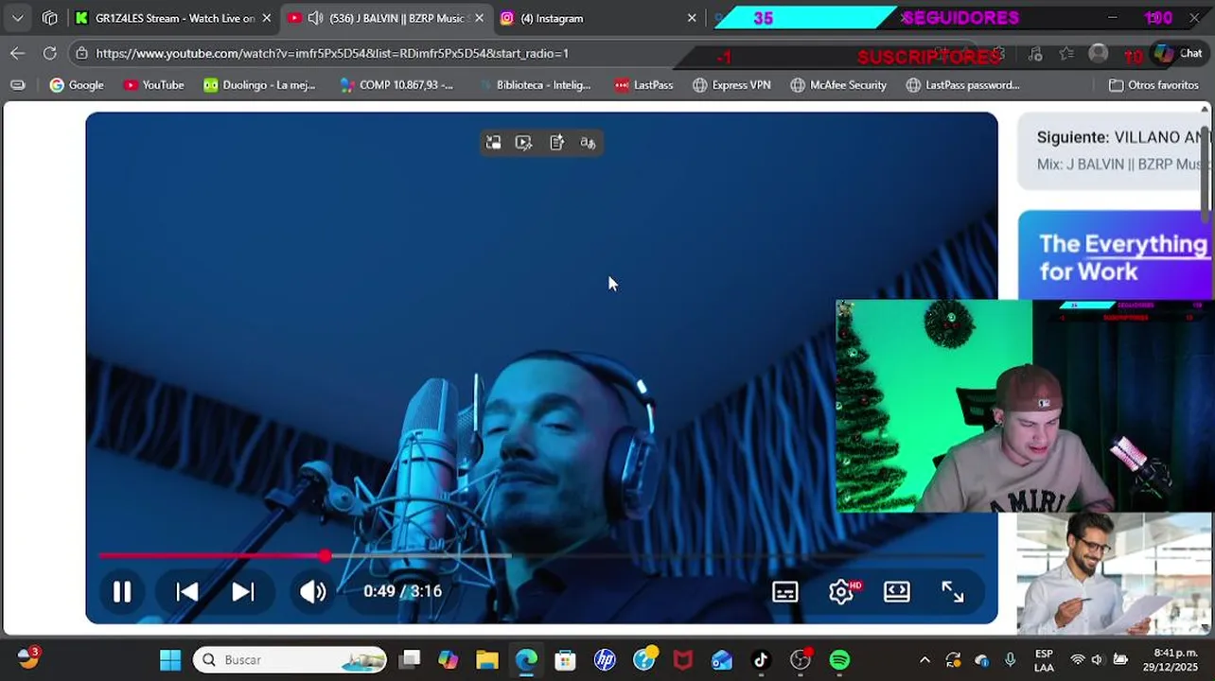Open Microsoft Store from taskbar
The height and width of the screenshot is (681, 1215).
pyautogui.click(x=565, y=660)
